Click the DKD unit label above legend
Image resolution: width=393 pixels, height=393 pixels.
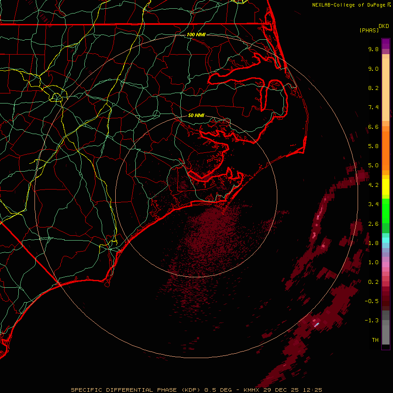(384, 26)
